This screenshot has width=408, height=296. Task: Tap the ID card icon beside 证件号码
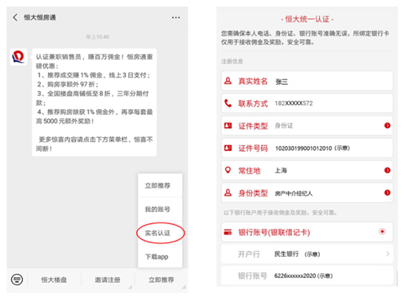[228, 148]
